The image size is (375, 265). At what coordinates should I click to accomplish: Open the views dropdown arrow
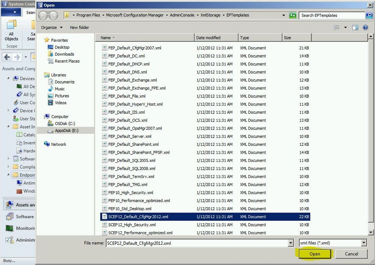tap(345, 27)
